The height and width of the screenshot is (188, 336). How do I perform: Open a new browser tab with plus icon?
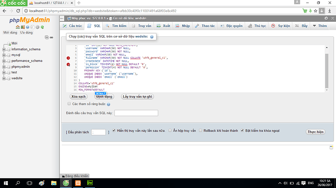pyautogui.click(x=79, y=3)
